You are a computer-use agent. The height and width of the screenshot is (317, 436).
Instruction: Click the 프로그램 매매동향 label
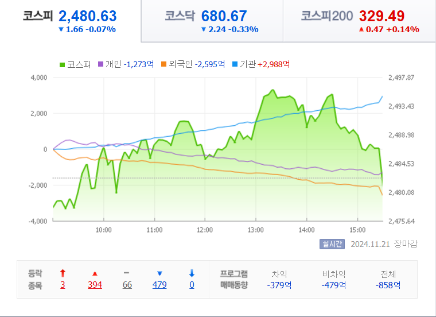click(234, 280)
